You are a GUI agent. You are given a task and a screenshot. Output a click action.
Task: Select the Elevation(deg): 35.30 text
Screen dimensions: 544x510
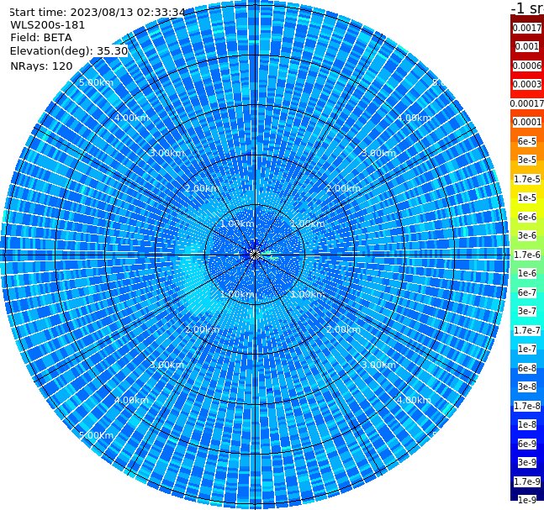pyautogui.click(x=69, y=51)
